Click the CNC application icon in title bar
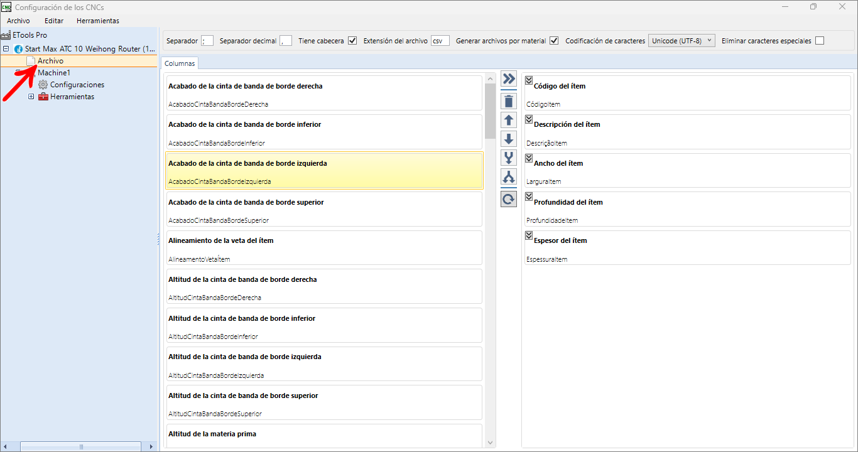This screenshot has height=452, width=858. (x=6, y=7)
